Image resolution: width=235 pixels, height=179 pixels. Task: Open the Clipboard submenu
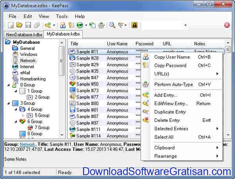pyautogui.click(x=182, y=148)
